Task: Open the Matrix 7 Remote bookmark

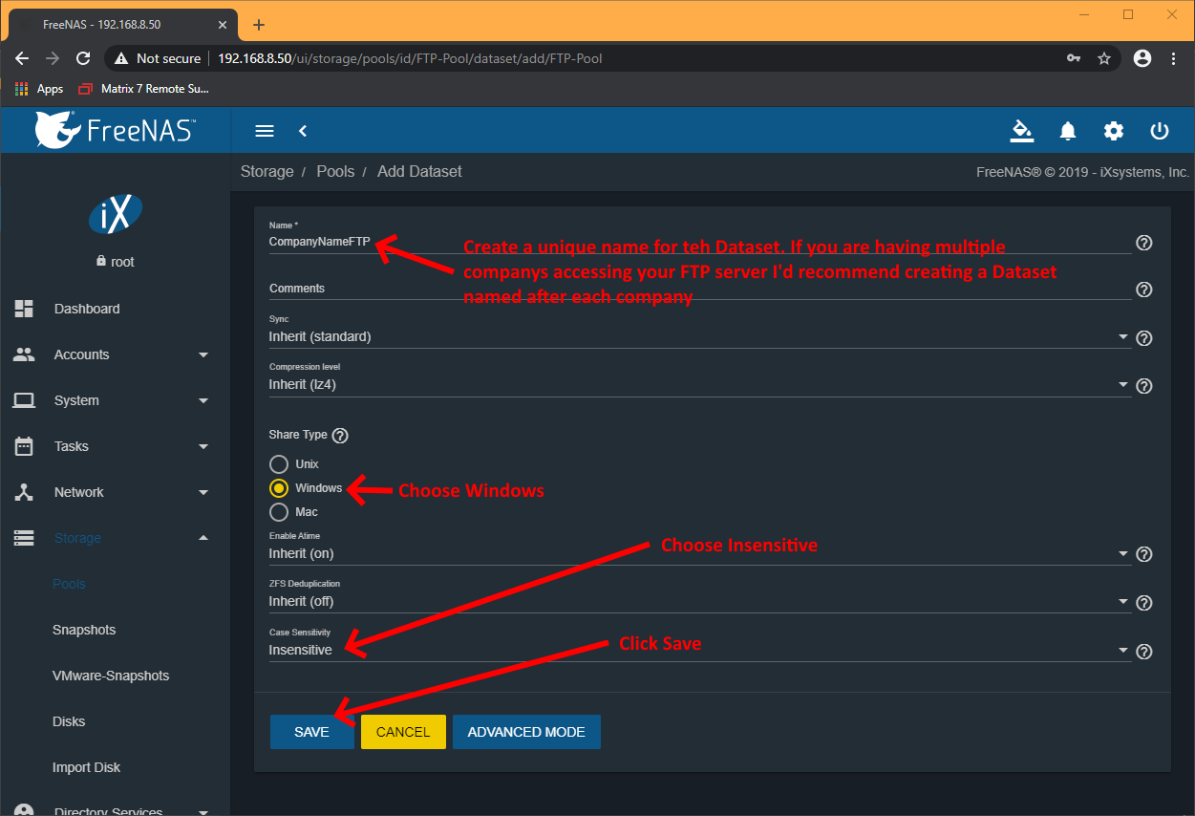Action: click(x=144, y=89)
